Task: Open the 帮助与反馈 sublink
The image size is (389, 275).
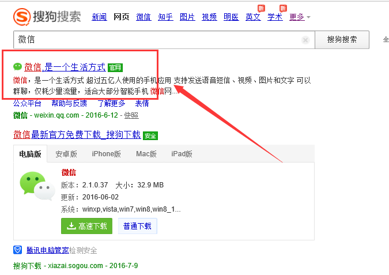Action: pyautogui.click(x=69, y=103)
